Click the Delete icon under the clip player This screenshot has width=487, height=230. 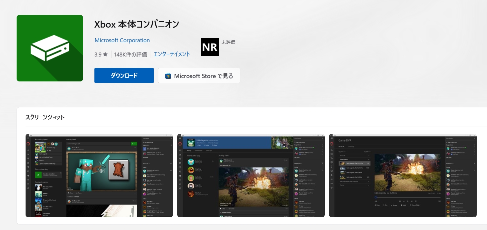tap(401, 205)
